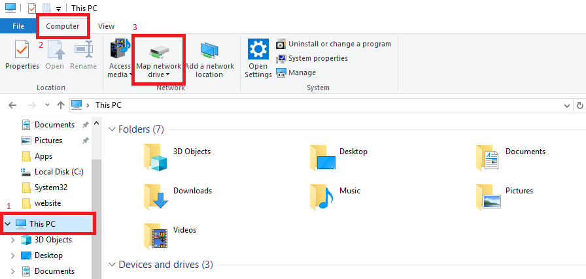Open the File menu tab

tap(18, 26)
